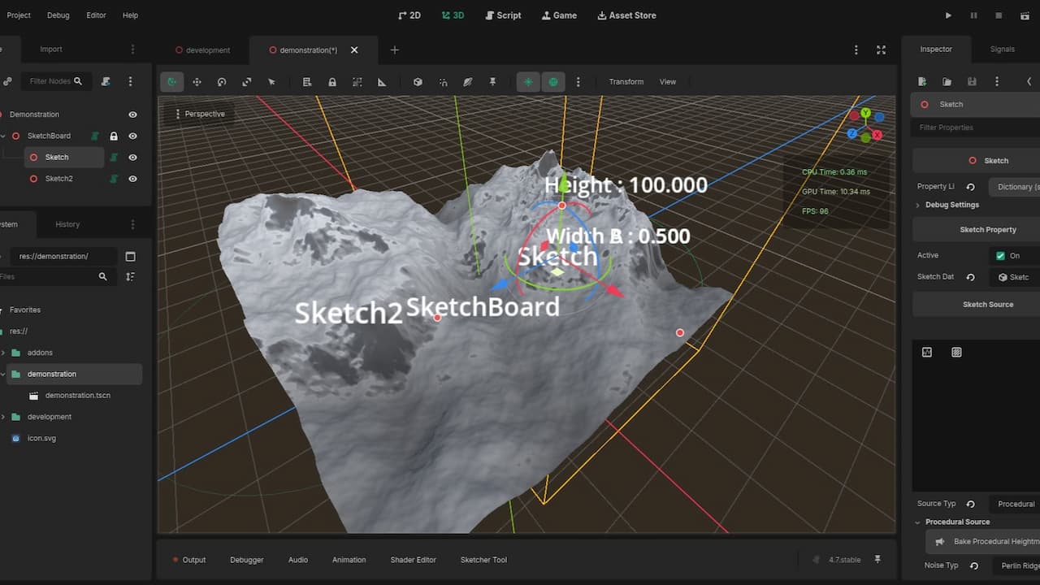Viewport: 1040px width, 585px height.
Task: Save the edited resource in Inspector
Action: tap(972, 81)
